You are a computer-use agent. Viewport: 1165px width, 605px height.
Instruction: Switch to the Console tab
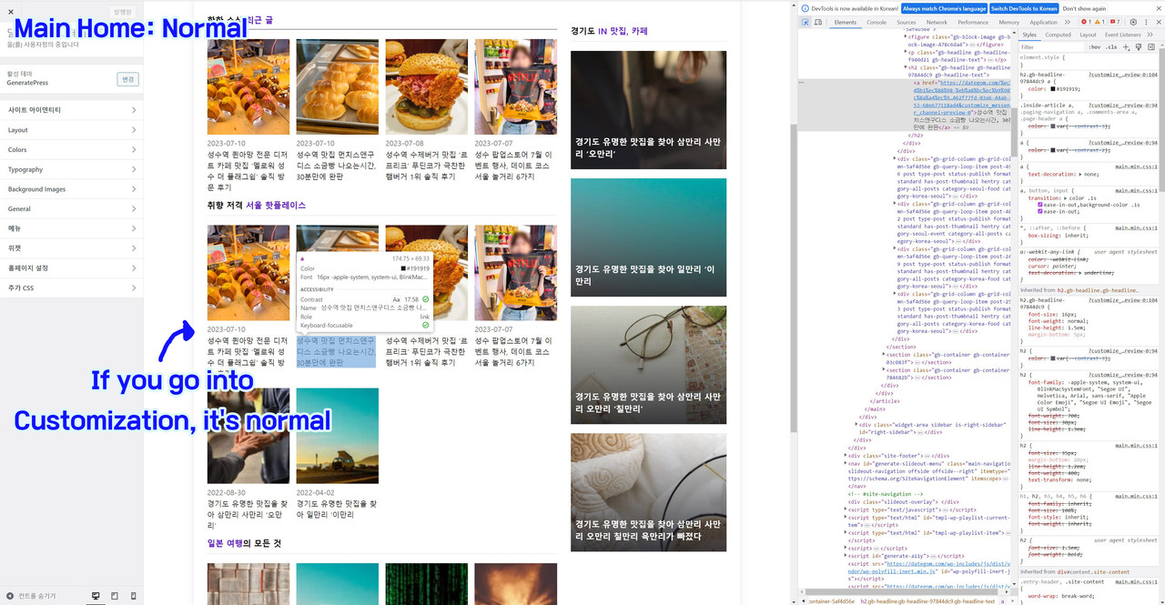point(876,22)
